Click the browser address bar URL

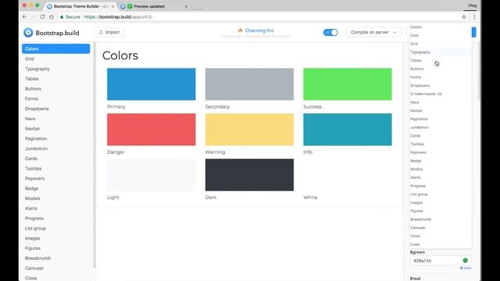point(118,17)
